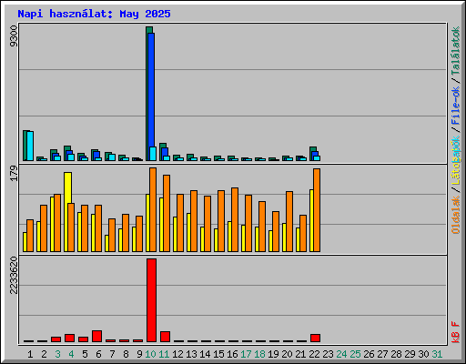The width and height of the screenshot is (466, 364).
Task: Click day label '13' on the x-axis
Action: pyautogui.click(x=192, y=354)
